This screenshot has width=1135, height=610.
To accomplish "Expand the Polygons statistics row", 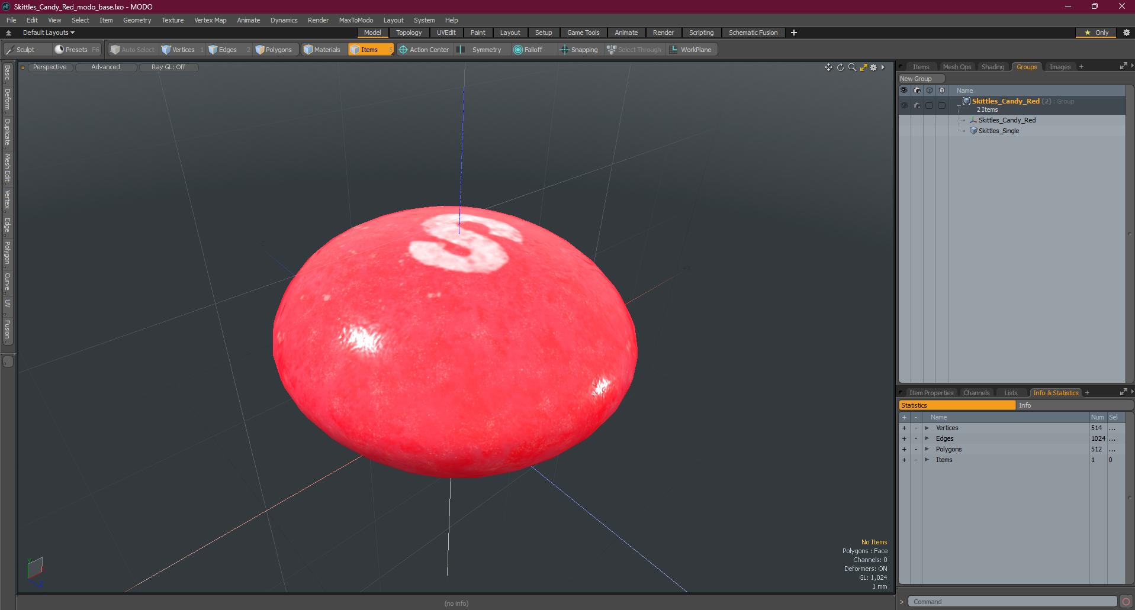I will [x=927, y=449].
